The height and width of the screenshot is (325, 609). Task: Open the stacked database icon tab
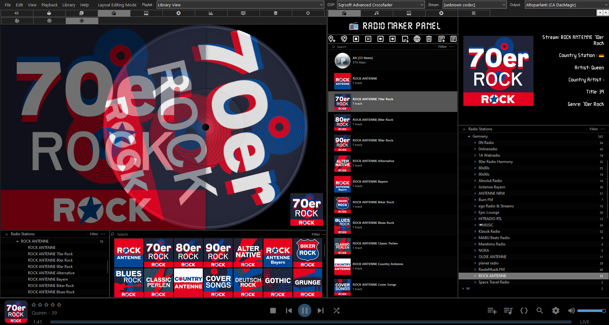[276, 13]
